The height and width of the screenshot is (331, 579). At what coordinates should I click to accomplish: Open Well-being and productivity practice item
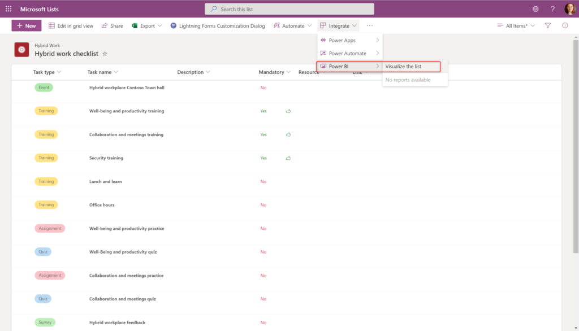pos(127,228)
